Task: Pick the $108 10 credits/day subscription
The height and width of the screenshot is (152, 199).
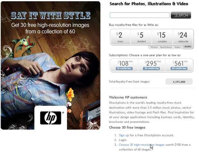Action: click(x=124, y=65)
